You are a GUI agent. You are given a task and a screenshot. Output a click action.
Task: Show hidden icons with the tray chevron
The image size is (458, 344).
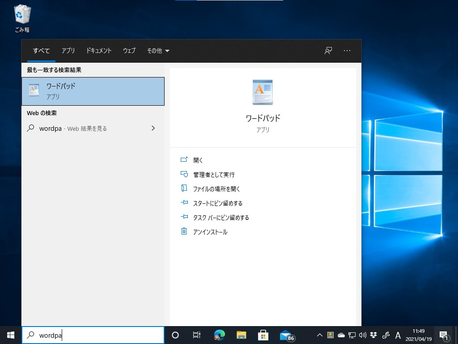pyautogui.click(x=319, y=335)
